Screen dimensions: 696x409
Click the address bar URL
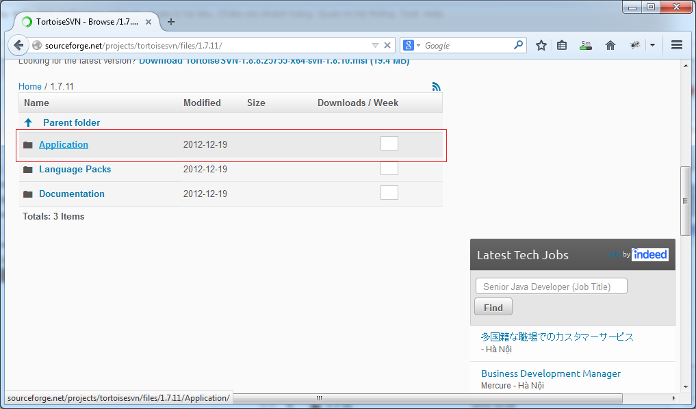pyautogui.click(x=133, y=46)
